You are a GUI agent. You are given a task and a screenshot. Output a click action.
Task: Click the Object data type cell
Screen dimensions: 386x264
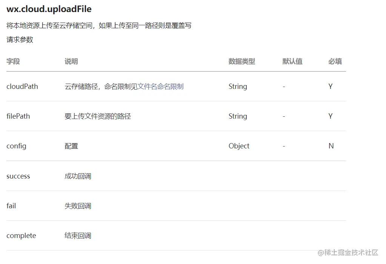coord(239,146)
